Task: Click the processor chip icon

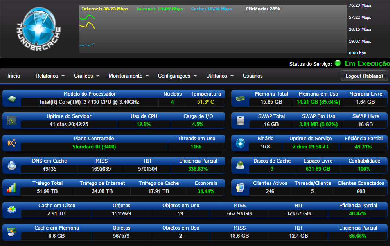Action: point(12,99)
